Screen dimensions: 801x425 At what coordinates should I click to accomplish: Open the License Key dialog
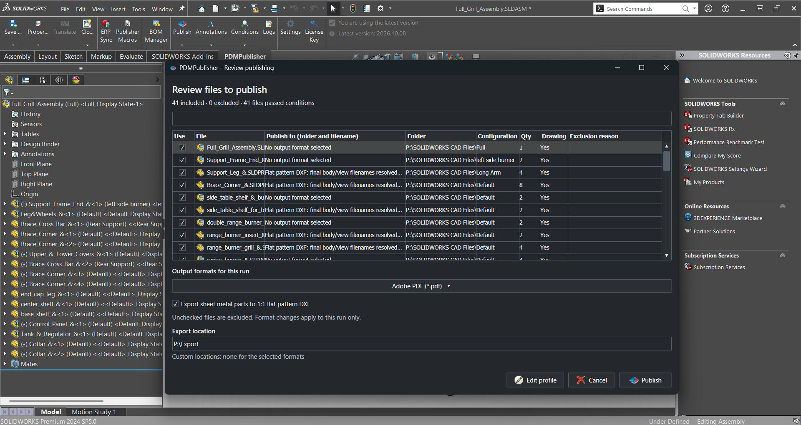click(x=314, y=31)
